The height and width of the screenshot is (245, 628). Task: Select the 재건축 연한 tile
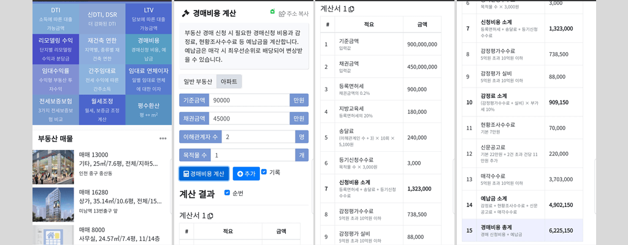coord(102,49)
